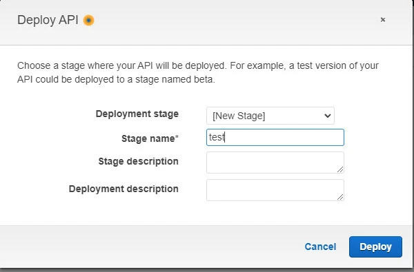Click the orange indicator next to Deploy API

pyautogui.click(x=88, y=20)
